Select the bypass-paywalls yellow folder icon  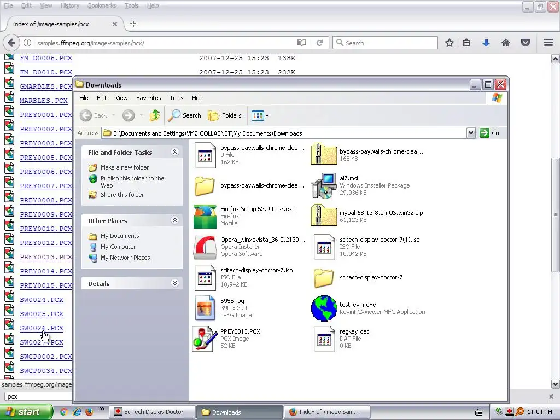(x=205, y=185)
